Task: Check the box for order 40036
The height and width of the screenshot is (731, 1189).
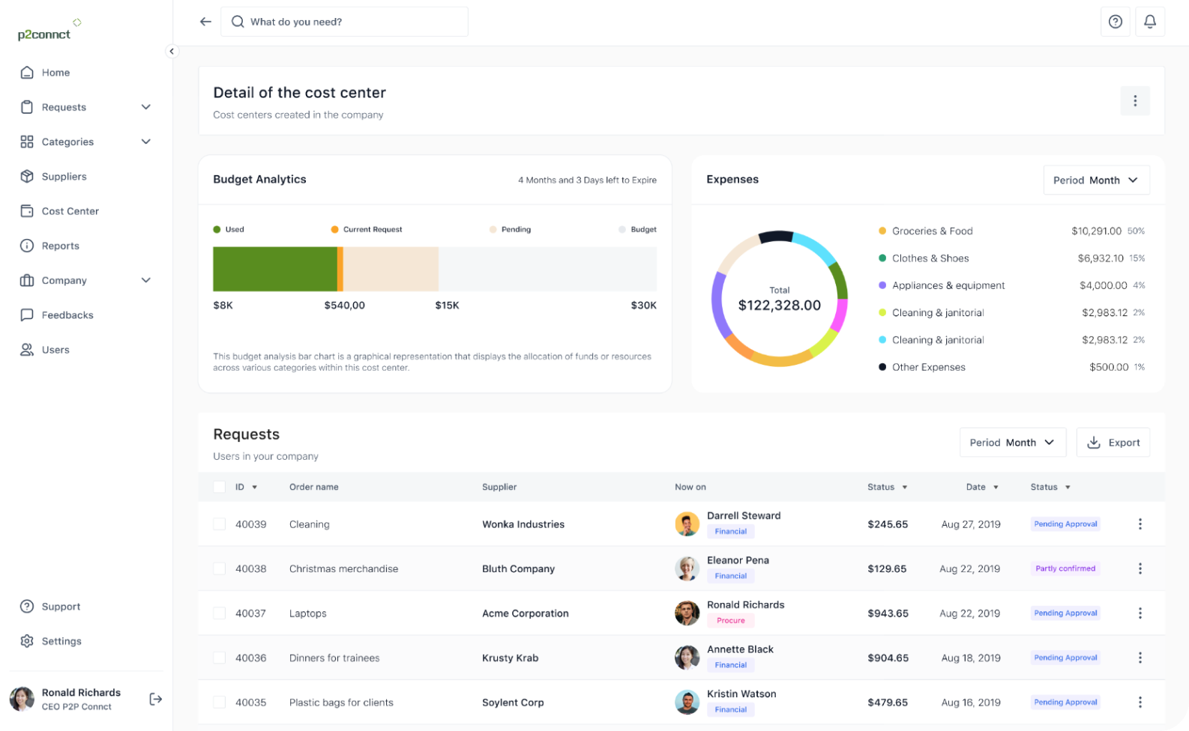Action: coord(220,658)
